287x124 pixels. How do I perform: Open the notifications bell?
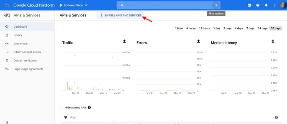click(x=266, y=5)
